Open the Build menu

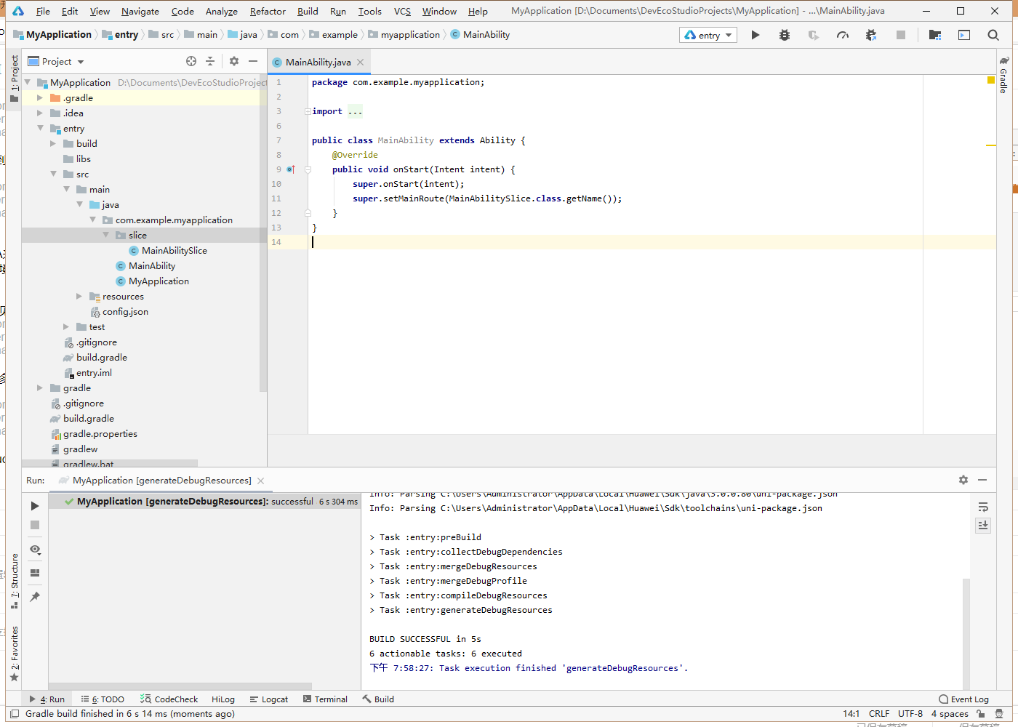[x=308, y=11]
